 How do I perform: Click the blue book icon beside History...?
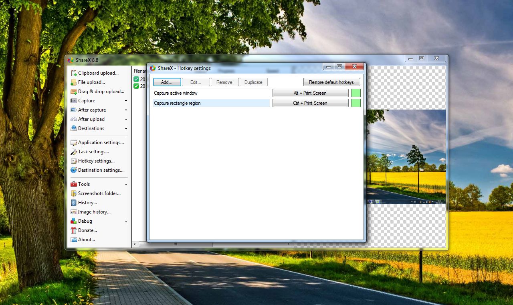(74, 203)
